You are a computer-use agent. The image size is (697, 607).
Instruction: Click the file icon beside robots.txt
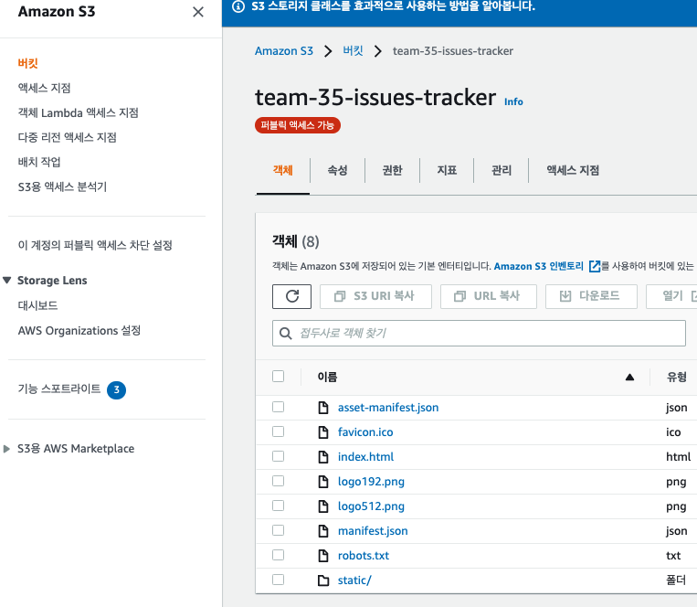tap(323, 556)
